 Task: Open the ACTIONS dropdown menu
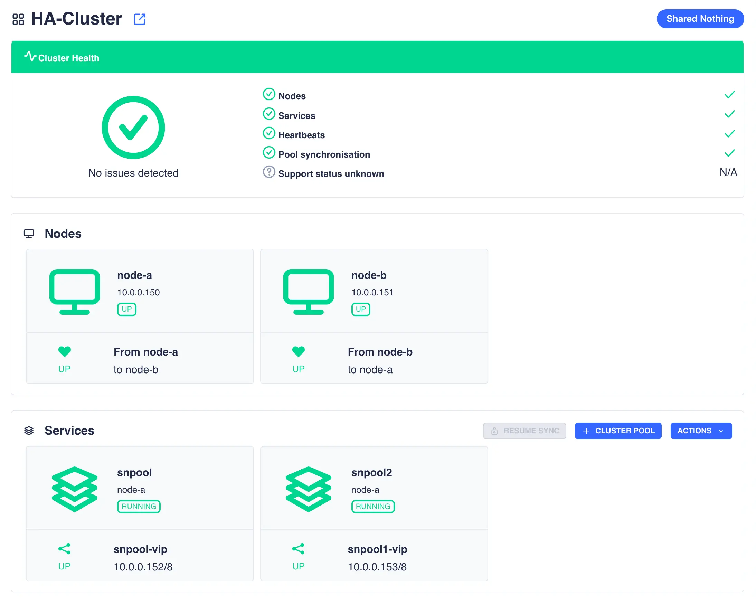pyautogui.click(x=701, y=431)
